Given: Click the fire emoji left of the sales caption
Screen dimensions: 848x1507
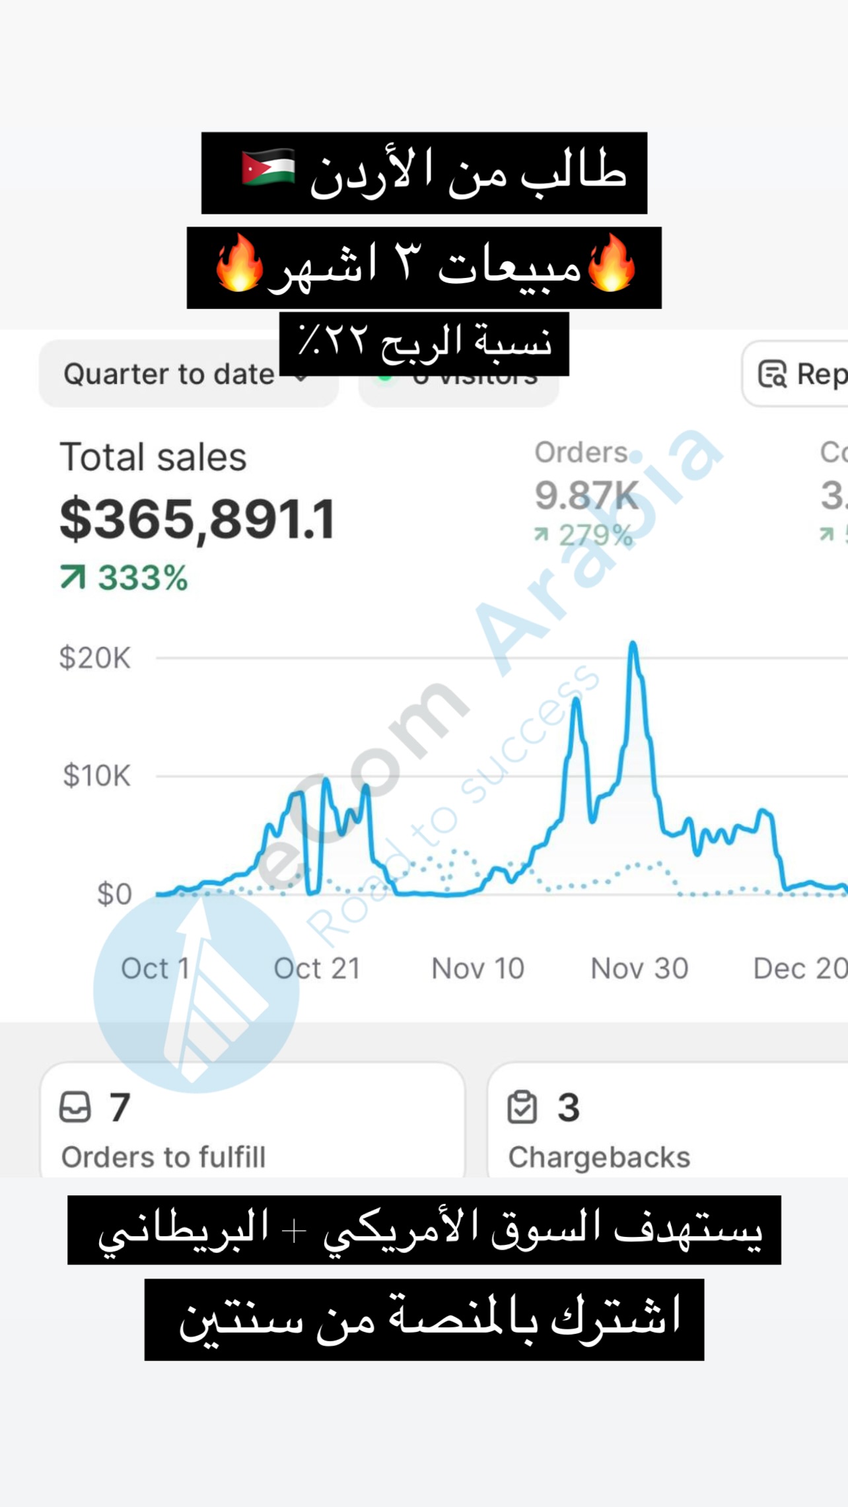Looking at the screenshot, I should coord(239,263).
